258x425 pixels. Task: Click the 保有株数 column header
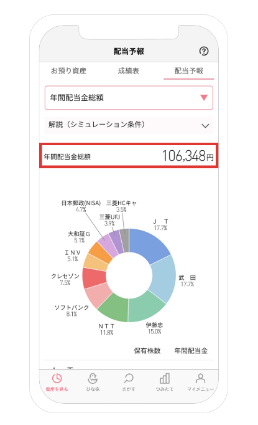[x=147, y=351]
